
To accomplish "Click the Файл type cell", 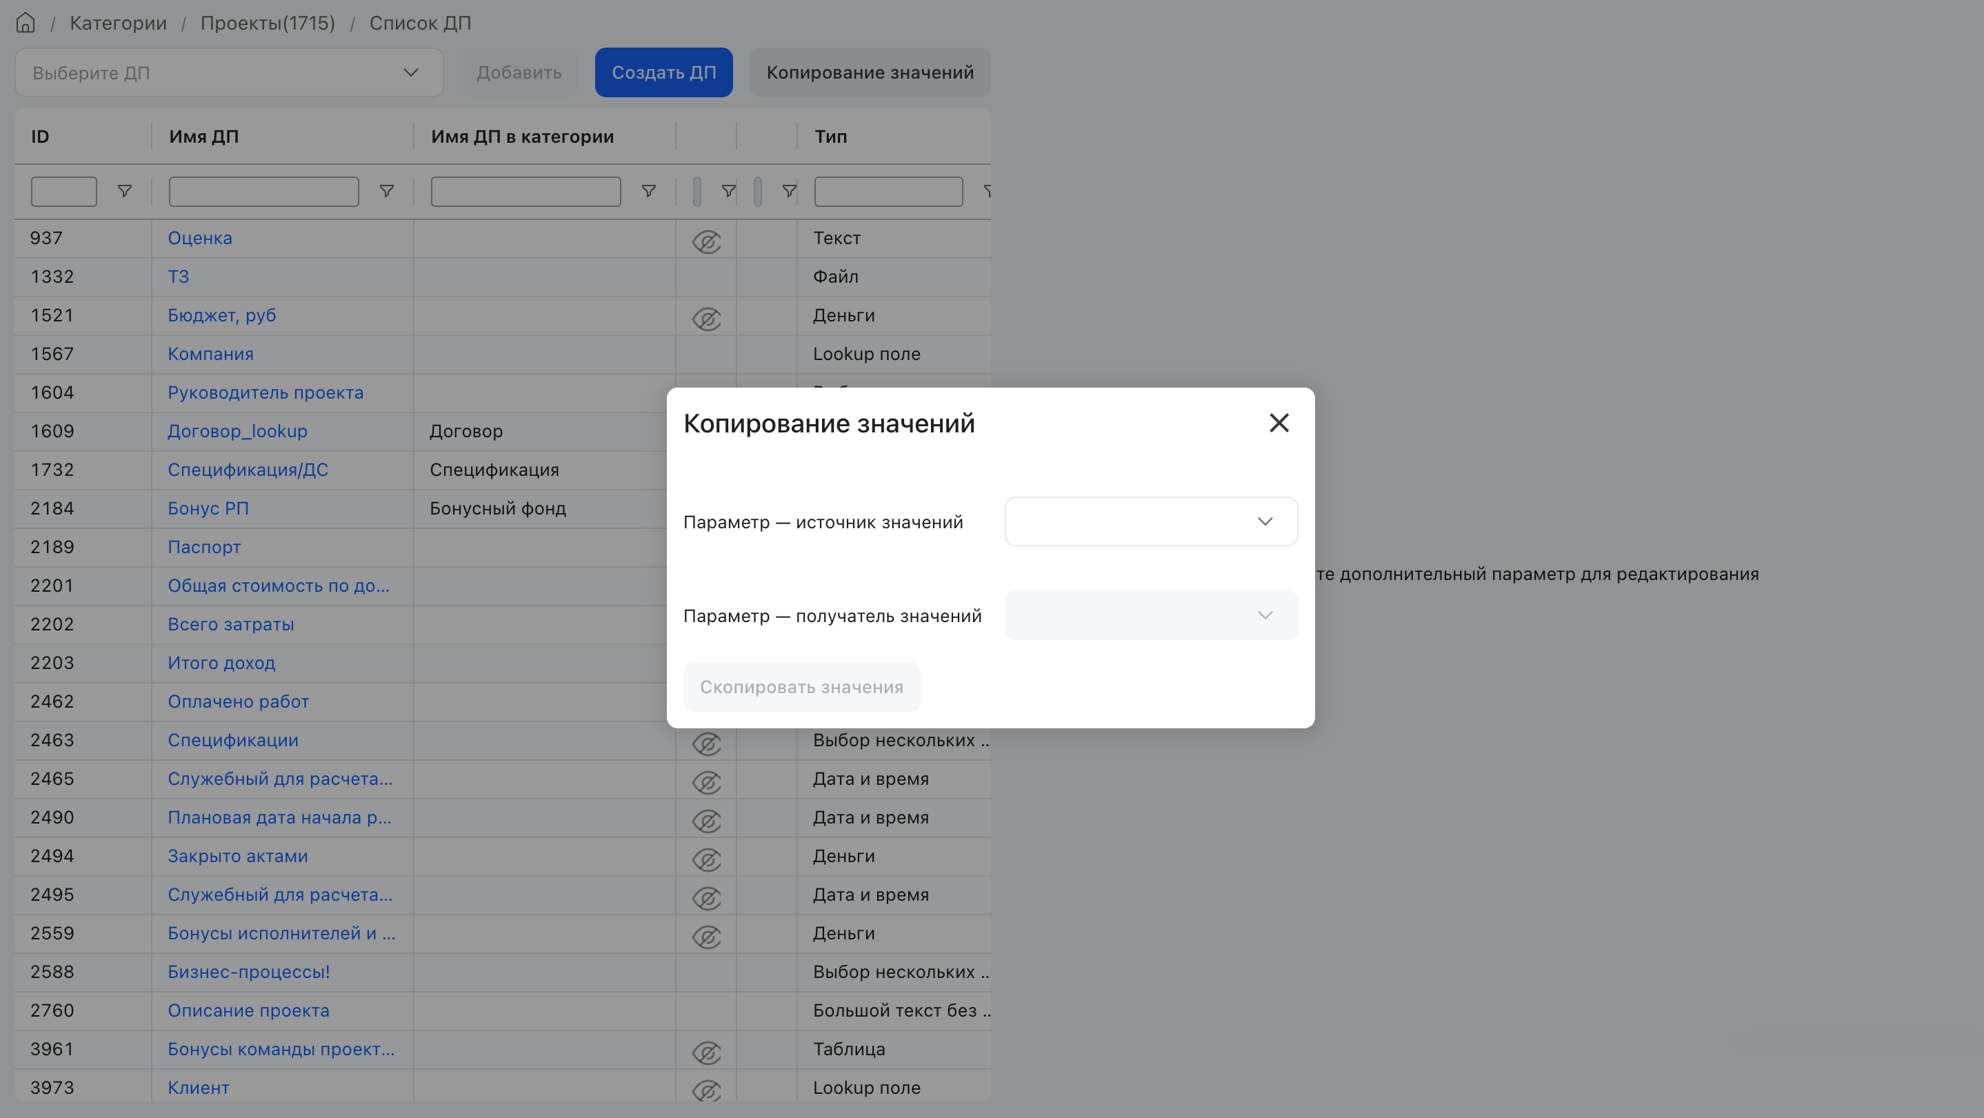I will (836, 277).
